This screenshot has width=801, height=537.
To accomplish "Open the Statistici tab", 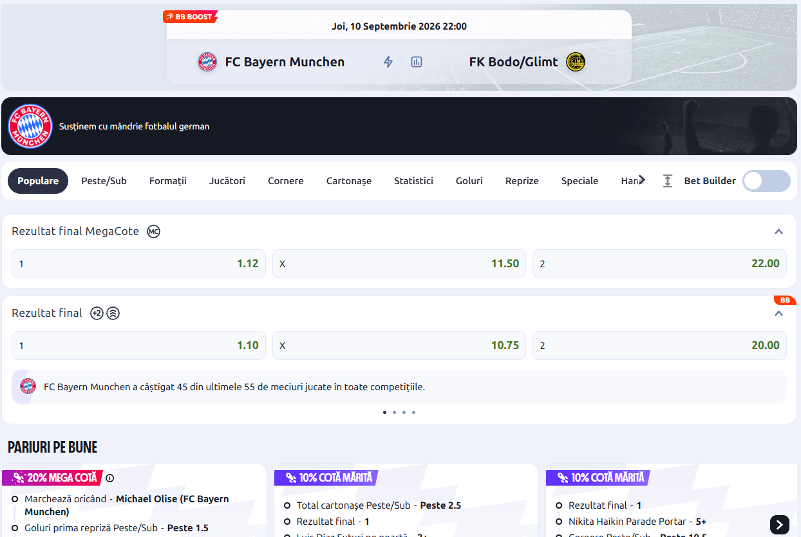I will [x=413, y=181].
